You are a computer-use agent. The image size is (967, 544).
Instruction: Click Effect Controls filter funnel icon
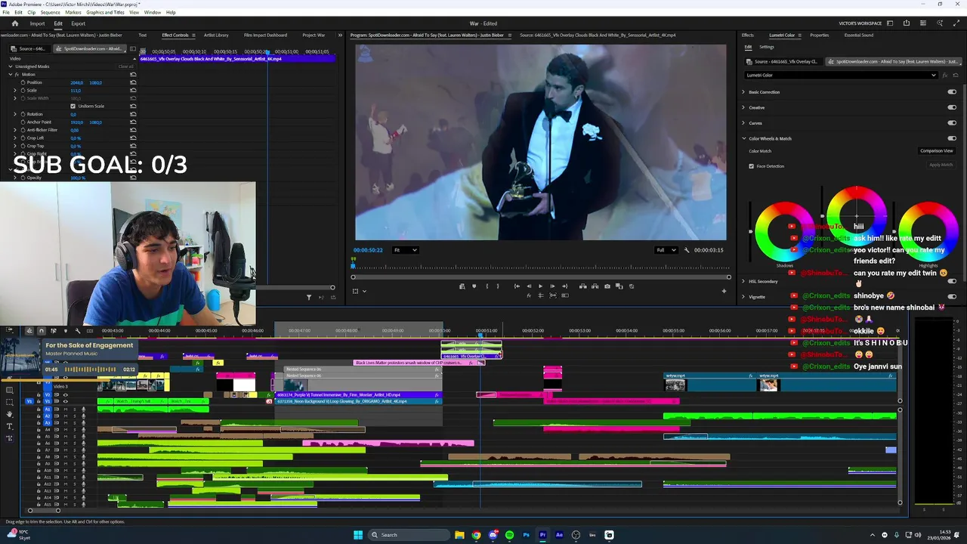pyautogui.click(x=308, y=298)
